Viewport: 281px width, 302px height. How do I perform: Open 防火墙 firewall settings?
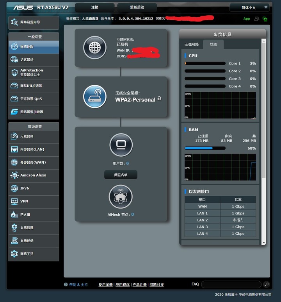click(34, 215)
